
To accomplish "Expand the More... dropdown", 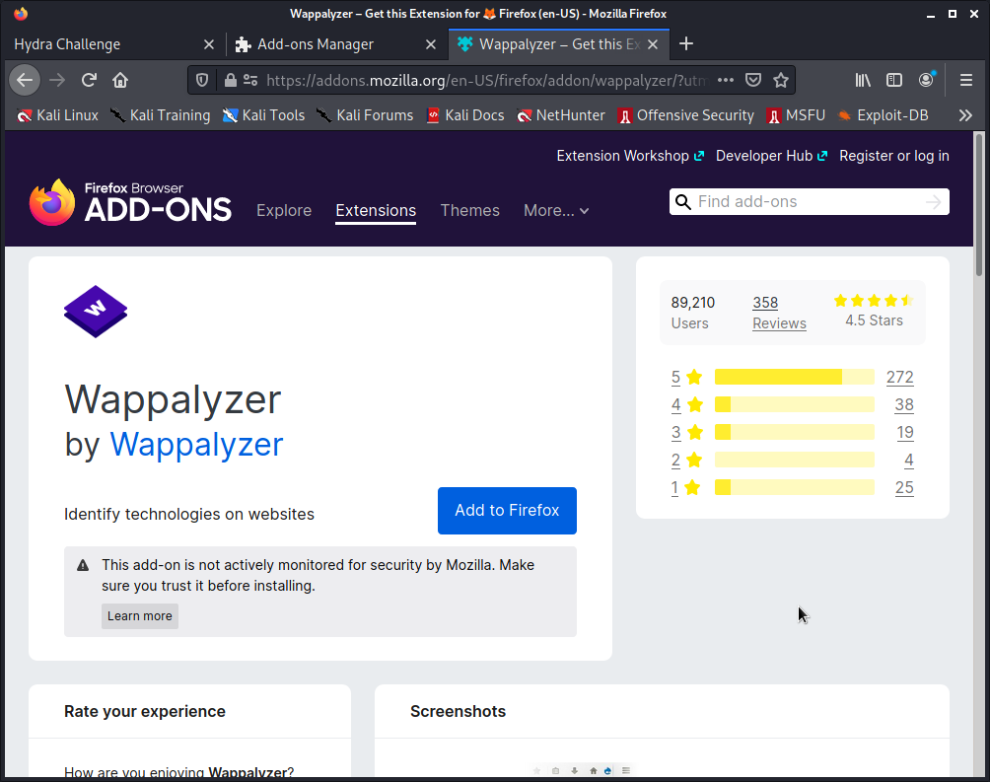I will point(556,210).
